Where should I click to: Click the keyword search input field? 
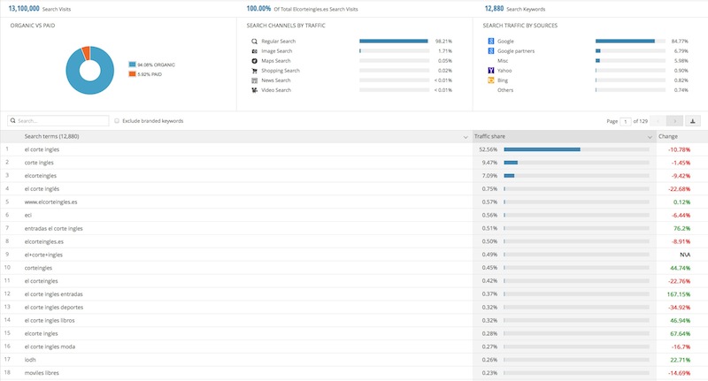[58, 121]
